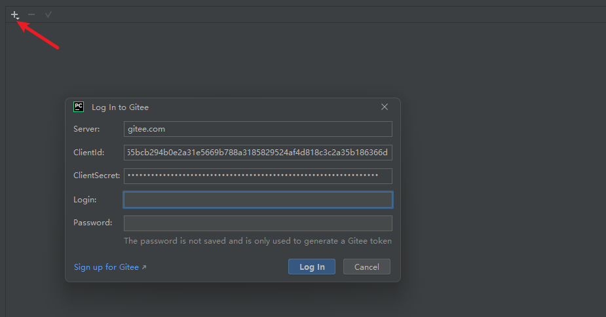Click the remove account minus icon

click(31, 14)
